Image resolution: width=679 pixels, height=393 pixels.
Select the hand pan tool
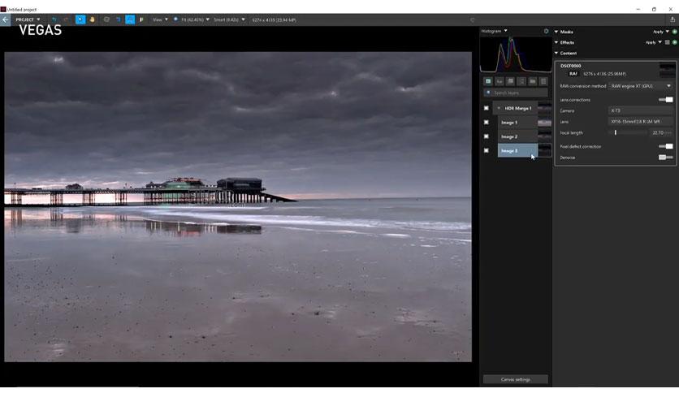(x=92, y=19)
